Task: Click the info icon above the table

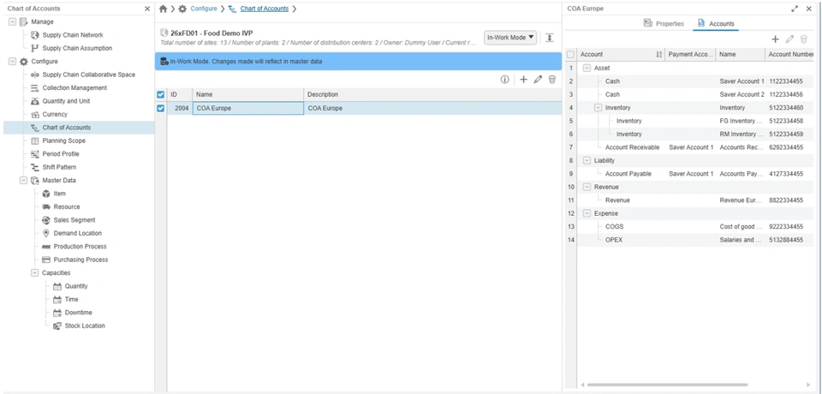Action: (505, 80)
